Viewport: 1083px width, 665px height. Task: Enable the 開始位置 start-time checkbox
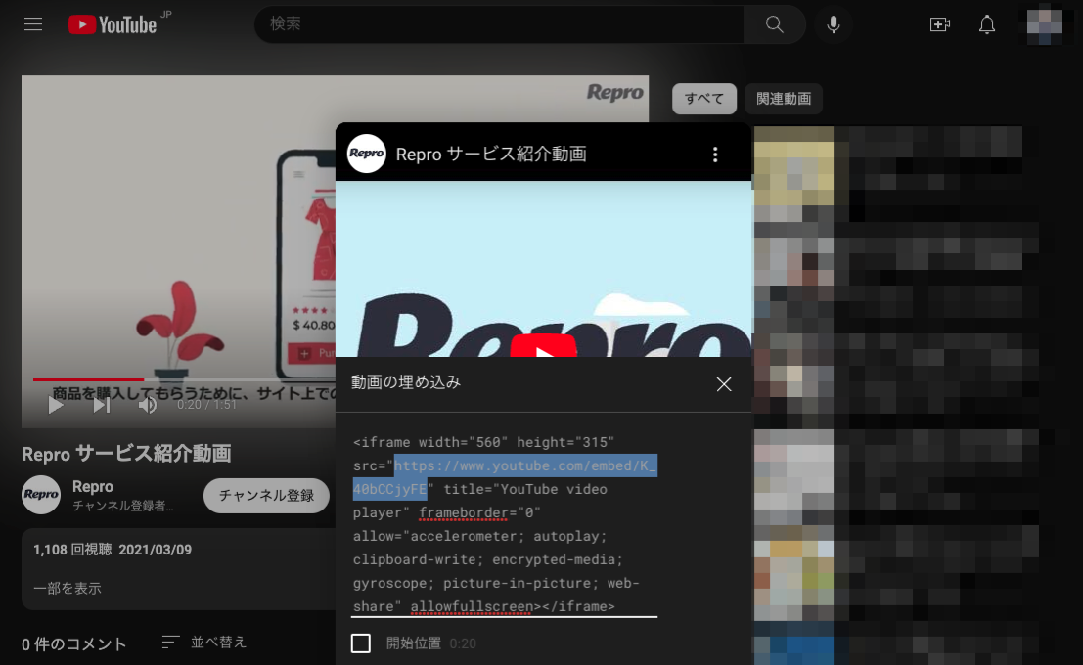[361, 643]
